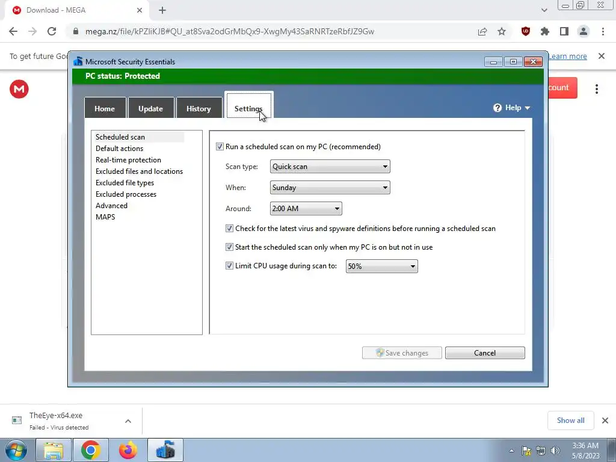Click the red MEGA account button

pyautogui.click(x=562, y=88)
